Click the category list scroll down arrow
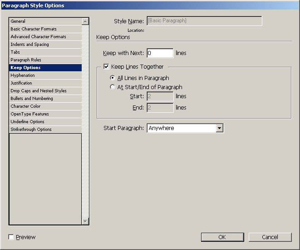Screen dimensions: 300x250 pyautogui.click(x=85, y=221)
